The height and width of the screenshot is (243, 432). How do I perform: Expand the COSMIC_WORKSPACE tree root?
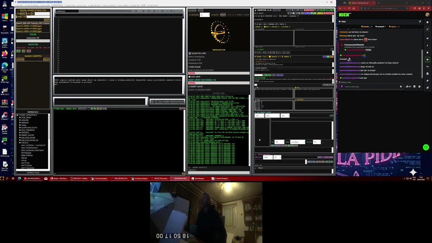click(18, 115)
